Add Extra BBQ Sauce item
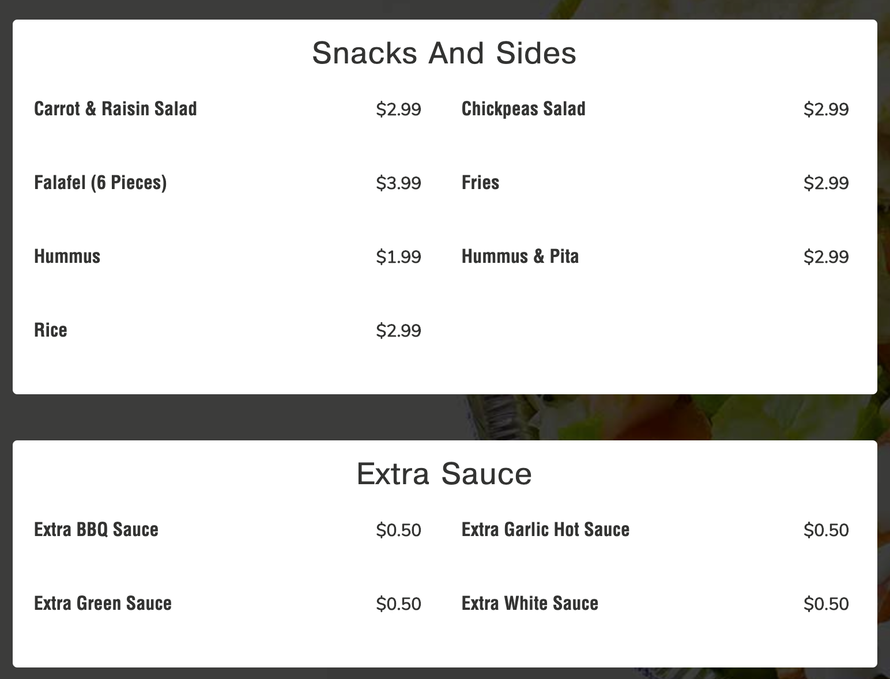890x679 pixels. coord(96,530)
